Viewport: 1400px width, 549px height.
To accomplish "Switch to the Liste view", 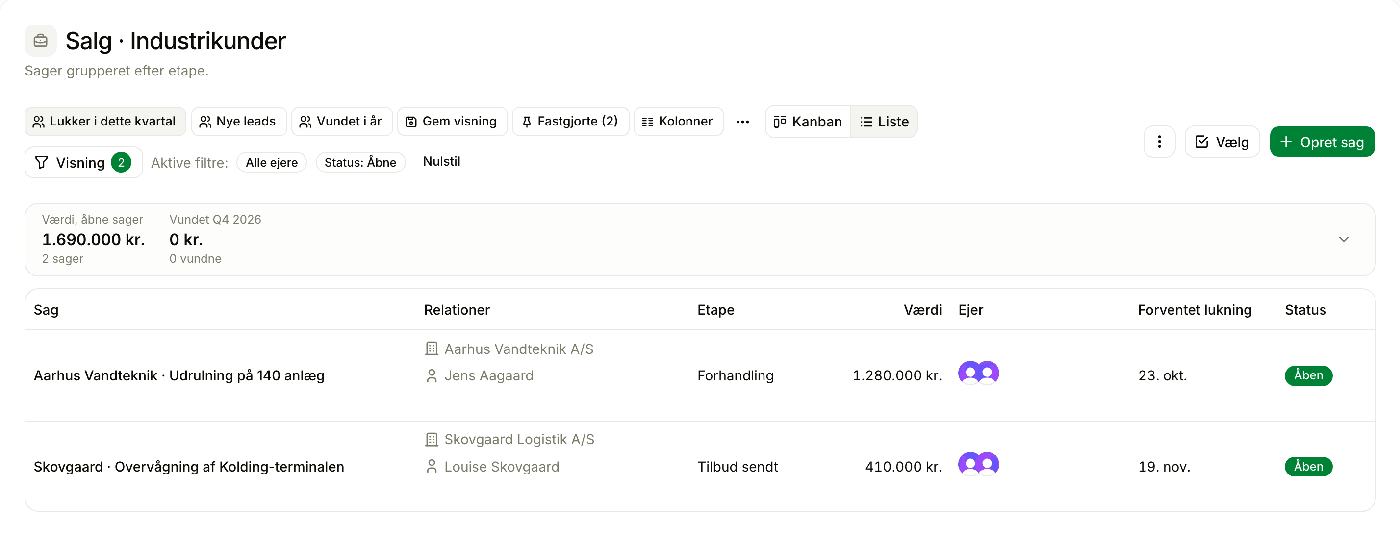I will click(884, 122).
